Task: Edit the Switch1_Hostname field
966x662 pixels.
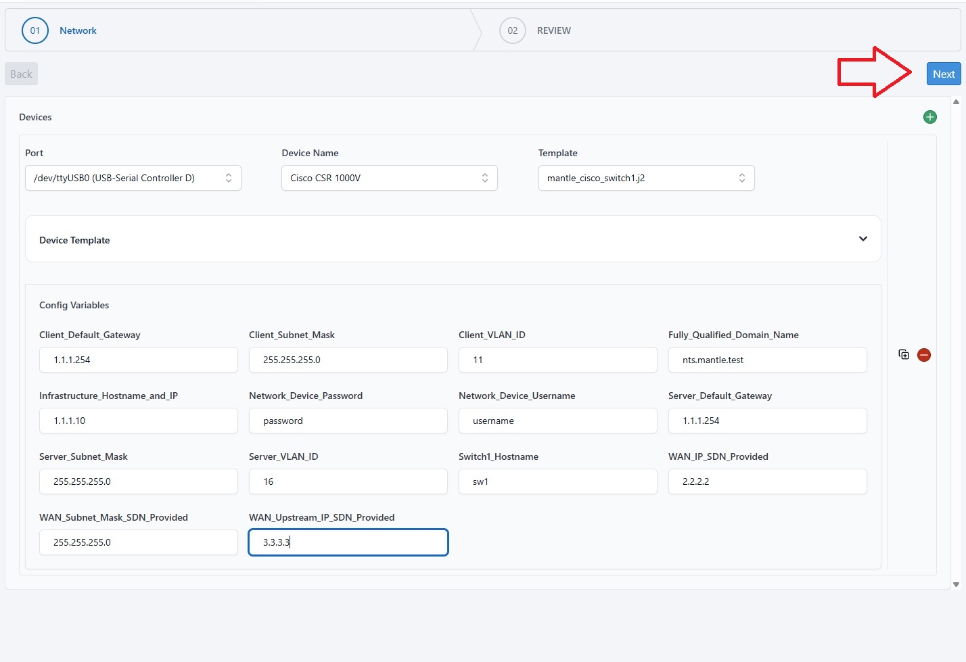Action: click(558, 481)
